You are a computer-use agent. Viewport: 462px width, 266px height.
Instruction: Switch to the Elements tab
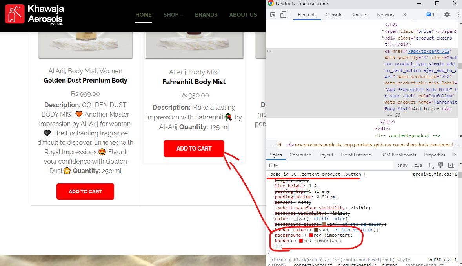click(x=307, y=15)
